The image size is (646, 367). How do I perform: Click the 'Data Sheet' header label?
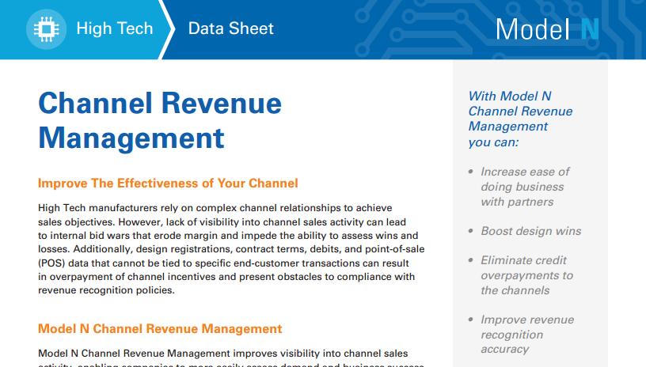click(x=230, y=28)
